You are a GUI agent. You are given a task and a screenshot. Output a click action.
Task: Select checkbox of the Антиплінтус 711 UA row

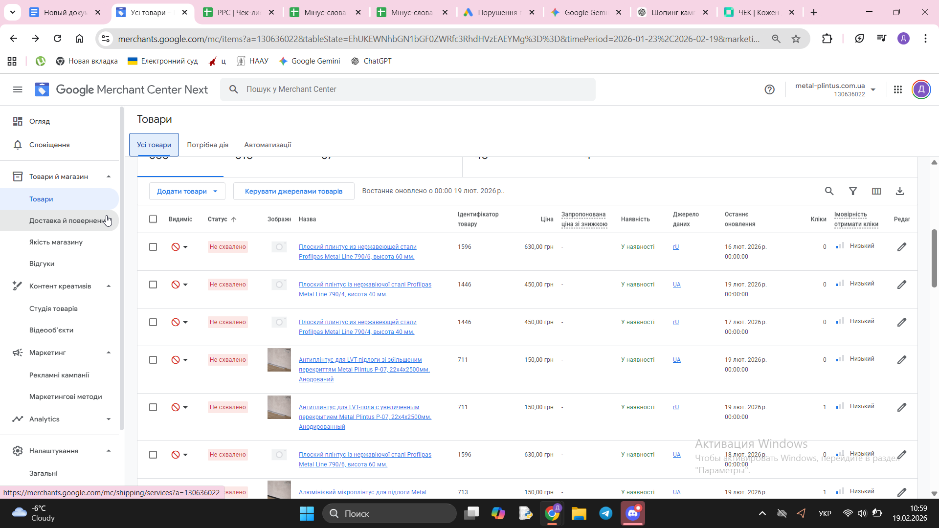[x=153, y=360]
